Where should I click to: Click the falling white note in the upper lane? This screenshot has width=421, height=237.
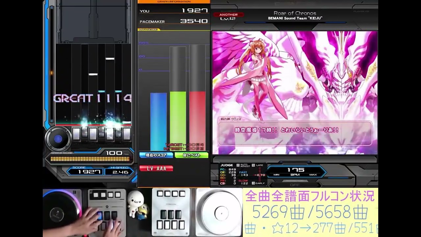point(110,59)
